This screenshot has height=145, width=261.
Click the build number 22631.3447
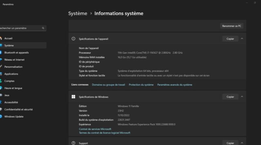pyautogui.click(x=124, y=120)
